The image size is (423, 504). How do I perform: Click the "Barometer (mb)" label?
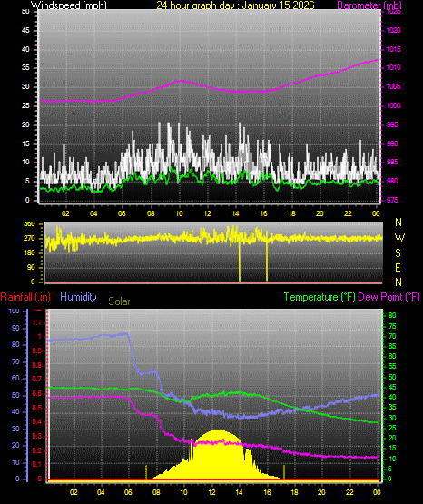(369, 5)
